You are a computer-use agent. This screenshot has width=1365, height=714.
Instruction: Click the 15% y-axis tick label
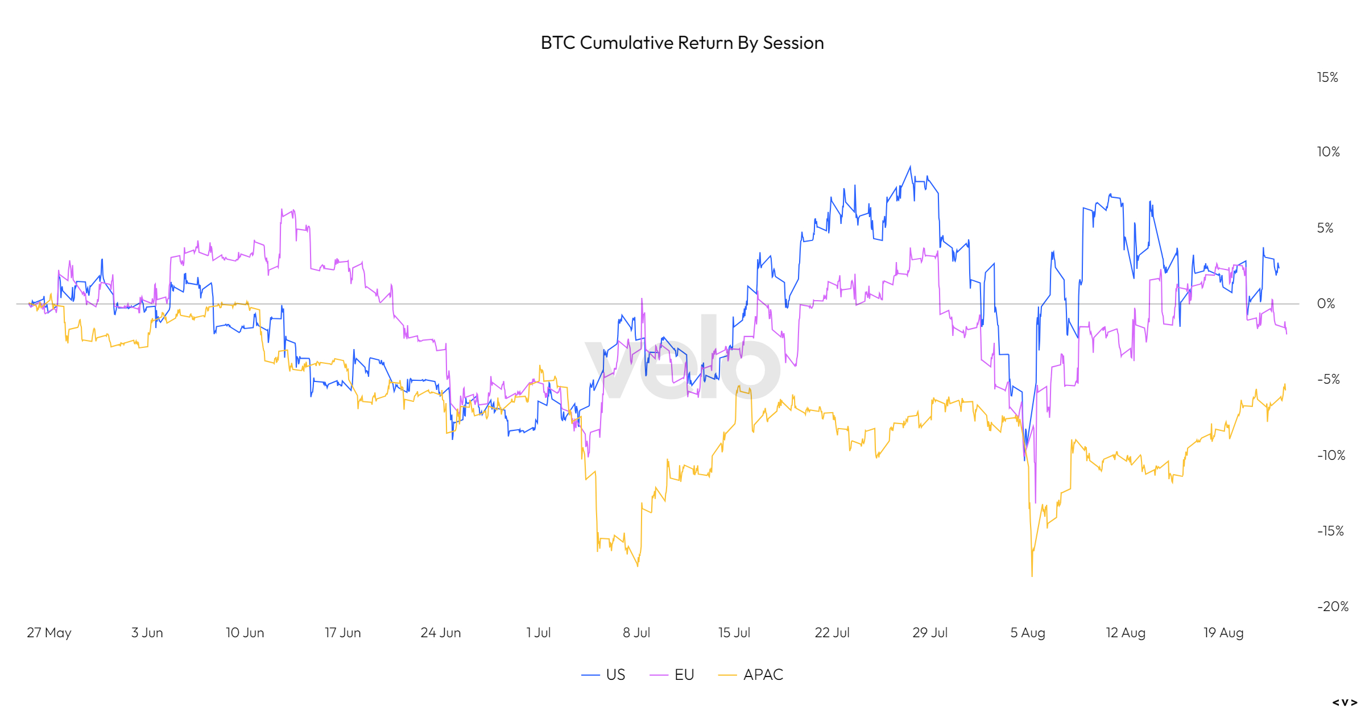[1327, 77]
